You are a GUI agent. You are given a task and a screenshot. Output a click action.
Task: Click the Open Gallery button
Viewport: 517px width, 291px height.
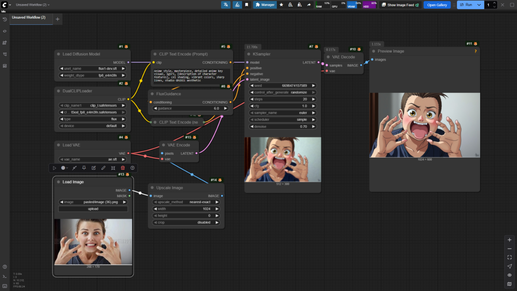point(437,5)
